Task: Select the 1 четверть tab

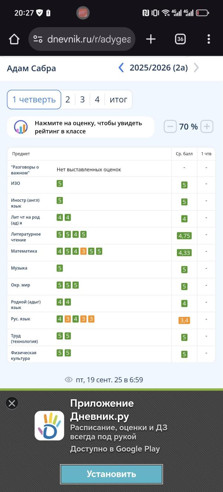Action: pos(34,100)
